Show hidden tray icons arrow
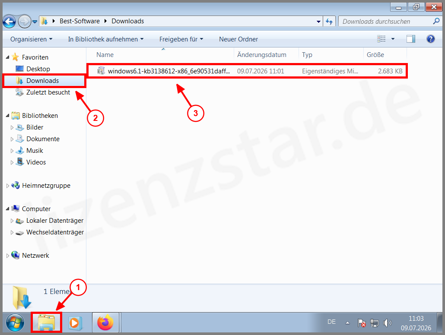The height and width of the screenshot is (335, 445). click(x=347, y=323)
